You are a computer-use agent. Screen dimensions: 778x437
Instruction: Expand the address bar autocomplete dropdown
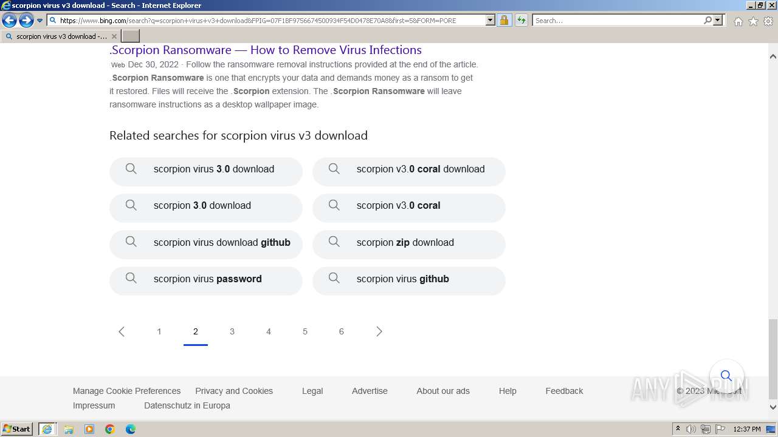[491, 20]
